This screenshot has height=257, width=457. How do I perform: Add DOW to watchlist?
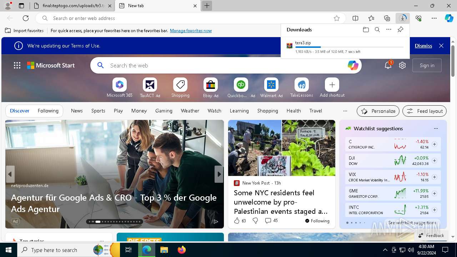[435, 161]
